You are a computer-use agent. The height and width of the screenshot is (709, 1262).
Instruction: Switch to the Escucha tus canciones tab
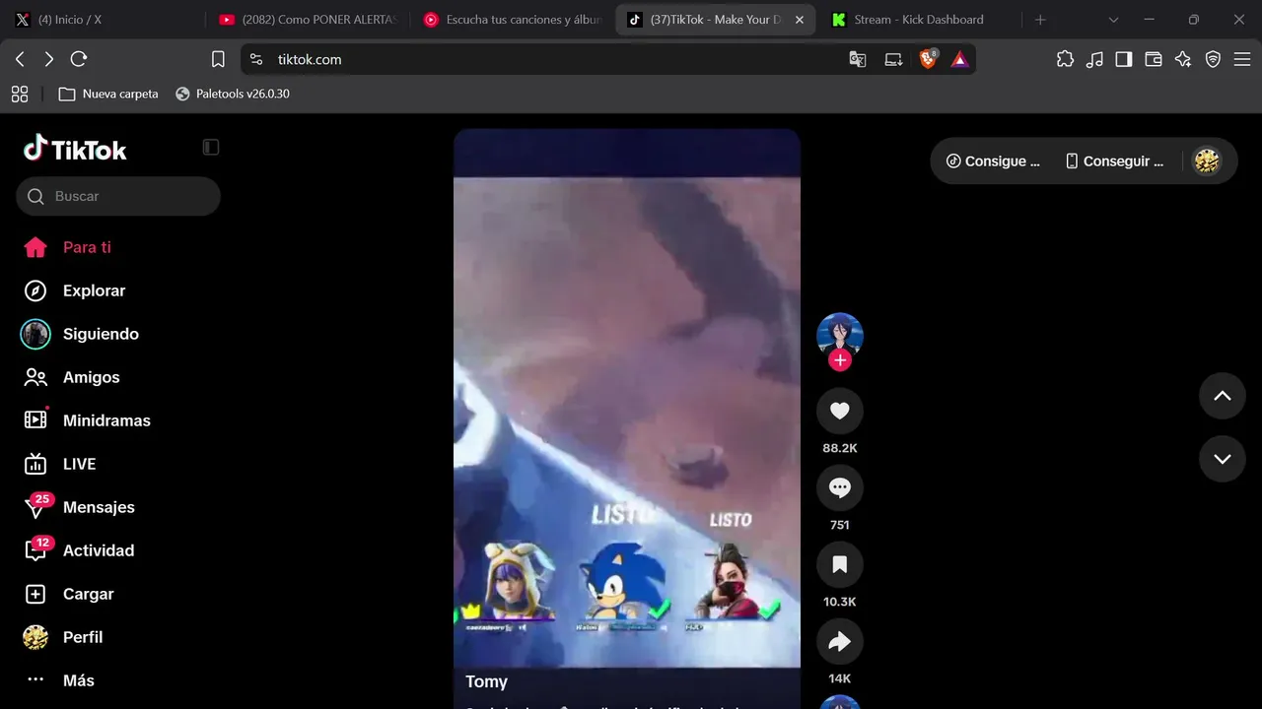515,20
